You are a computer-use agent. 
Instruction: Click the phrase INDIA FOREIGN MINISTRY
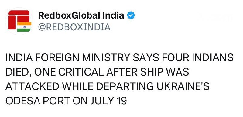[67, 58]
